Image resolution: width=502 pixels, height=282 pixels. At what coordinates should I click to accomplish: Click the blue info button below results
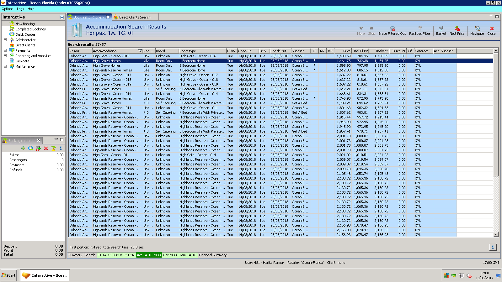(493, 247)
